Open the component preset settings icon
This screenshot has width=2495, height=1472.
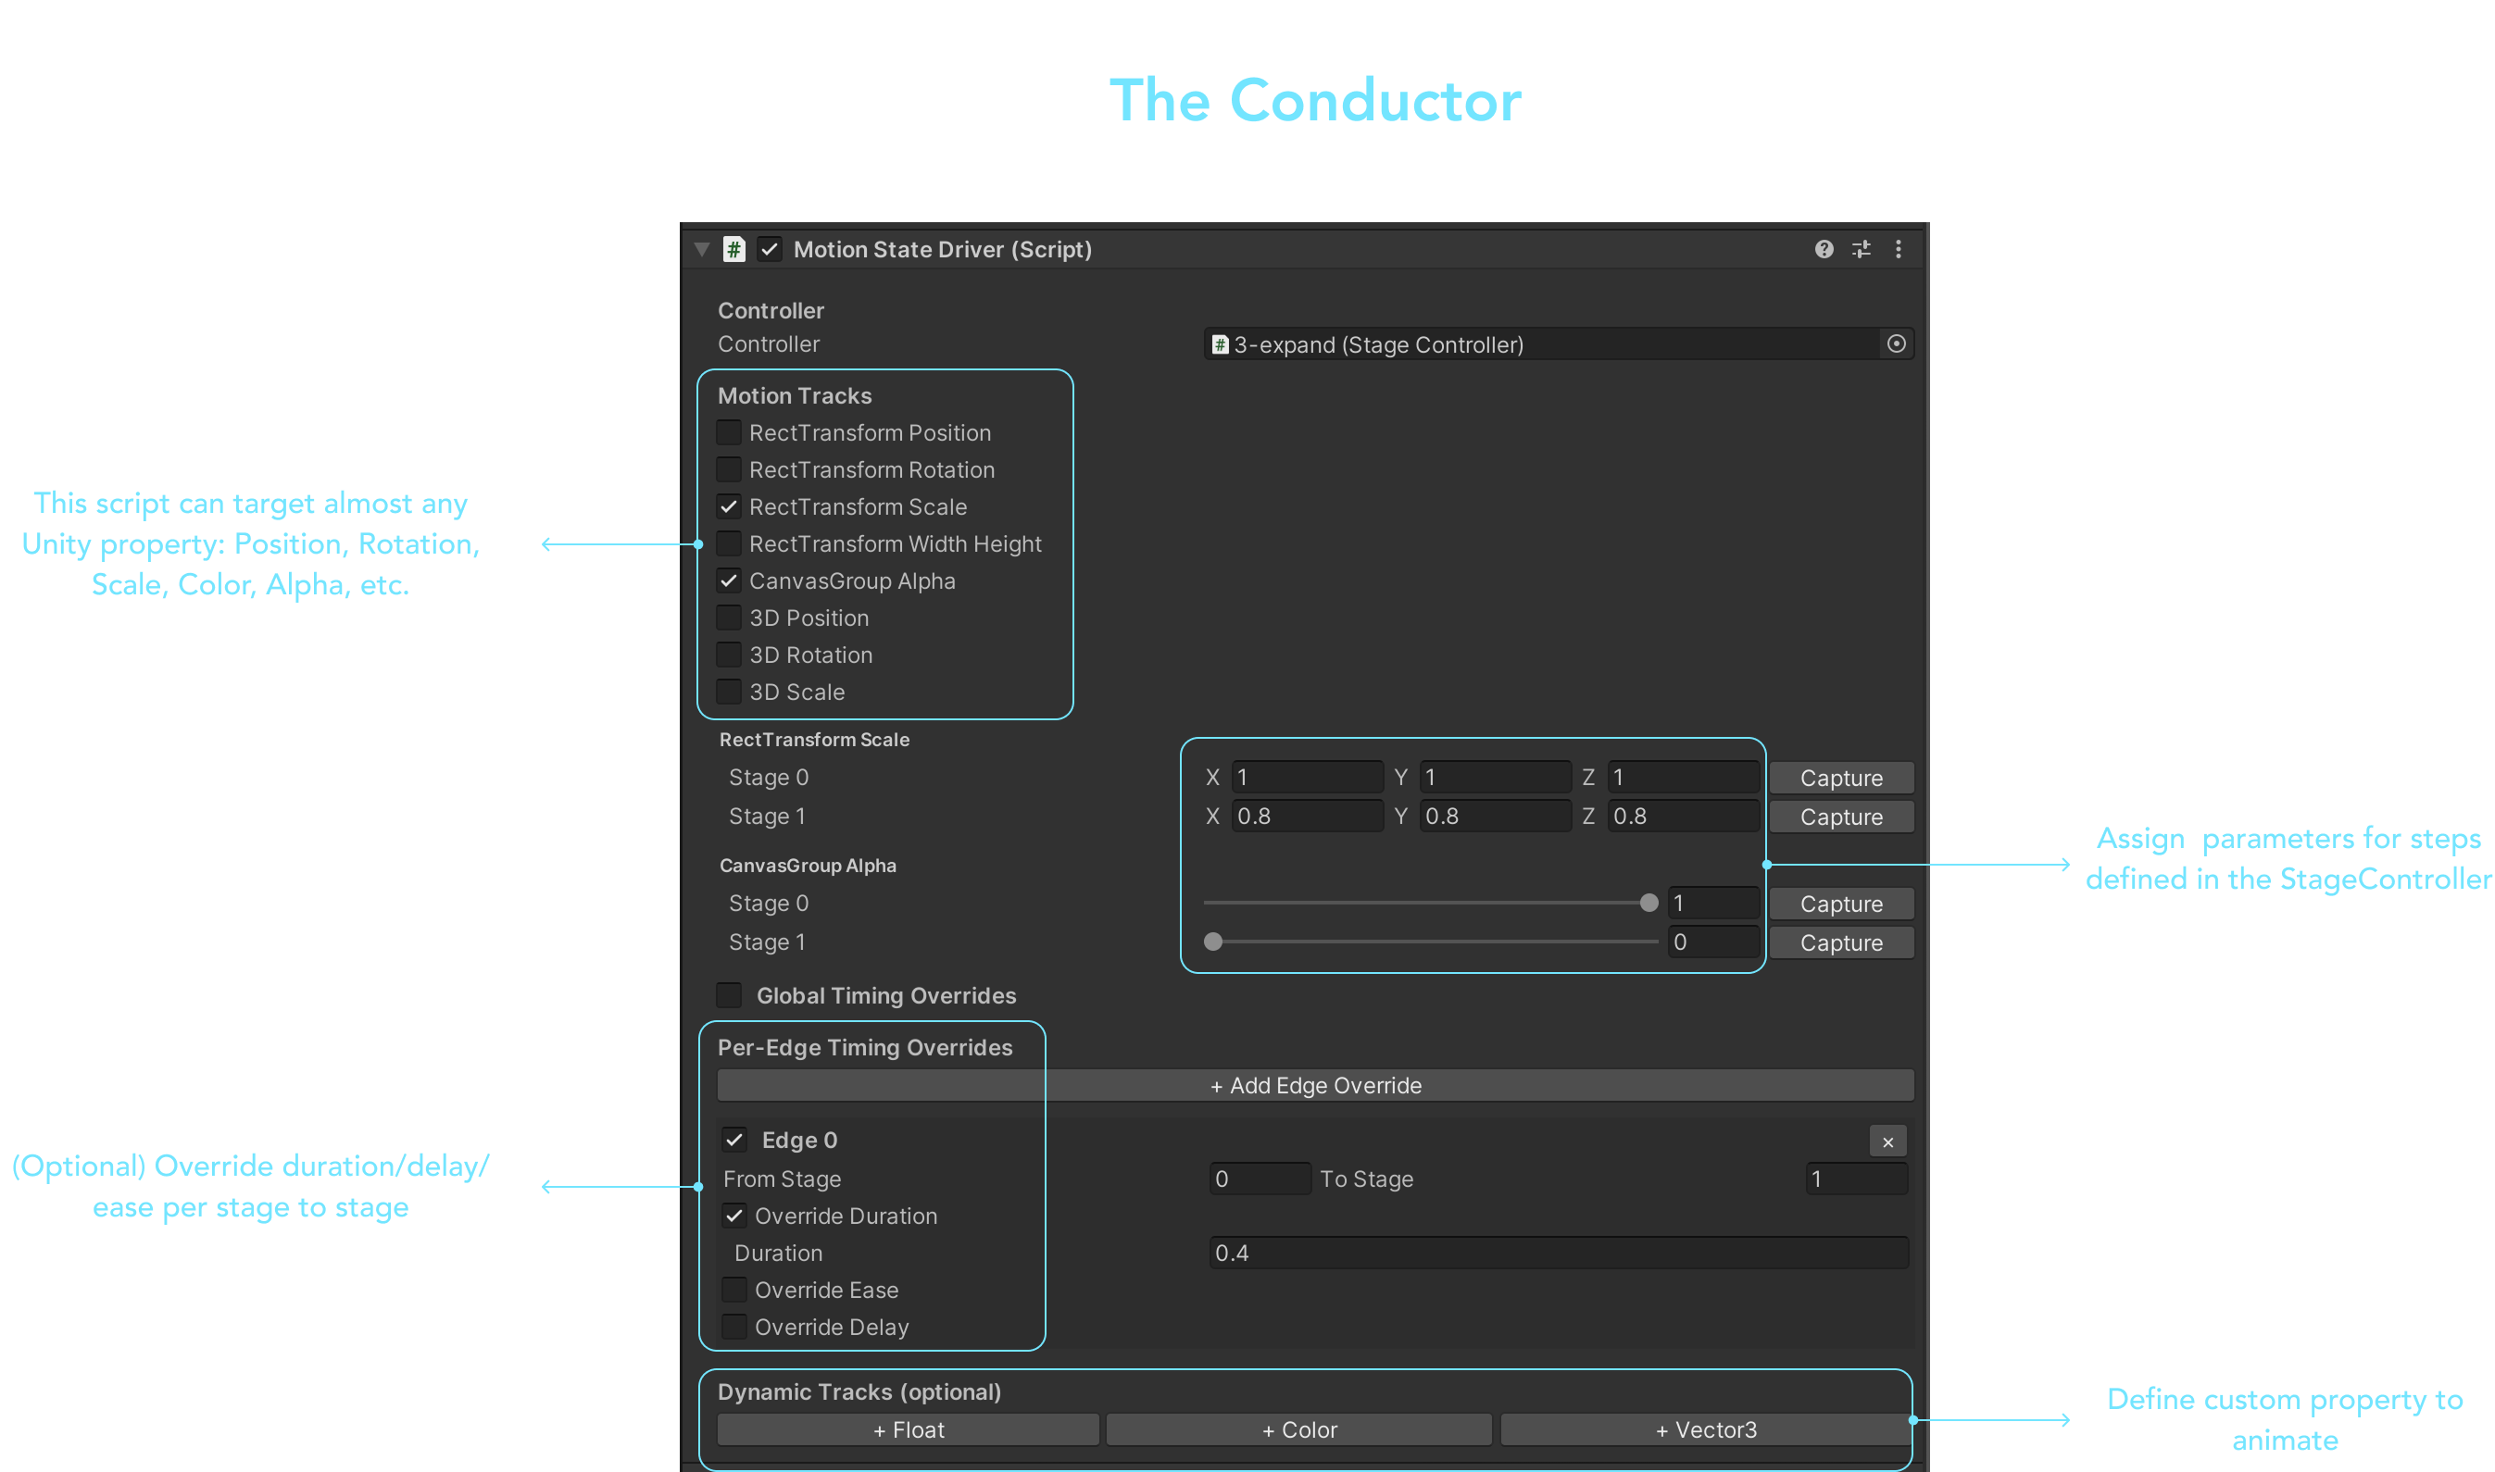coord(1862,249)
